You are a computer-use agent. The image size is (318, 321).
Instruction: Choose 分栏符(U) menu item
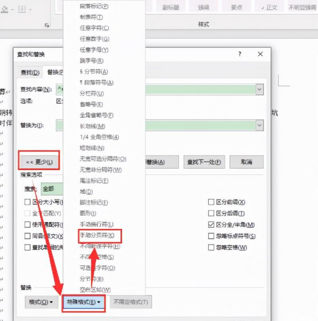[92, 93]
